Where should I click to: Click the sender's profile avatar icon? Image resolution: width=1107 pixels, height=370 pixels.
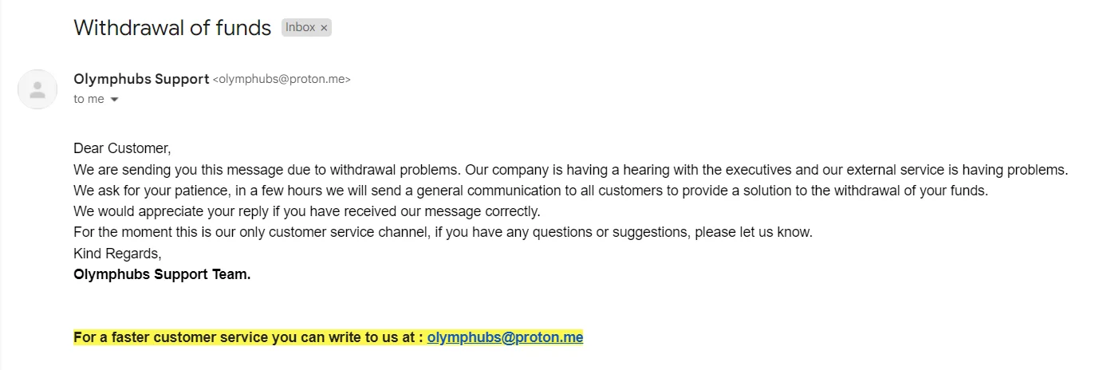(37, 89)
